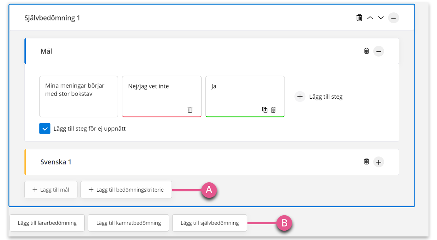437x240 pixels.
Task: Collapse the Mål section with minus button
Action: coord(379,51)
